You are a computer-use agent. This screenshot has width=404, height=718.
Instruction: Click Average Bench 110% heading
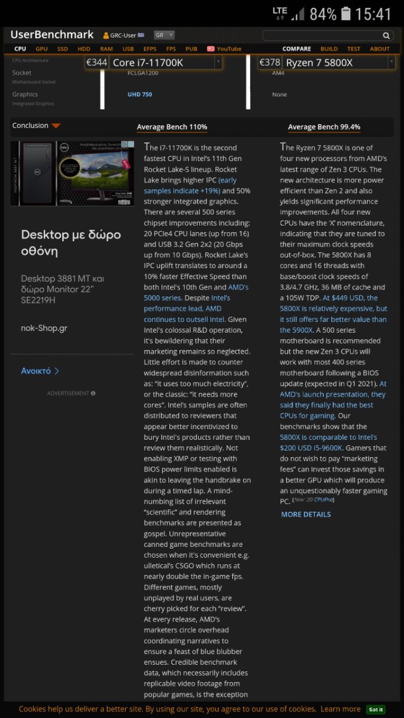tap(172, 127)
